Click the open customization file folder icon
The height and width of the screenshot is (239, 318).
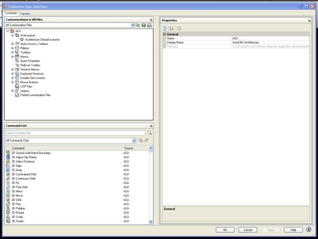138,25
